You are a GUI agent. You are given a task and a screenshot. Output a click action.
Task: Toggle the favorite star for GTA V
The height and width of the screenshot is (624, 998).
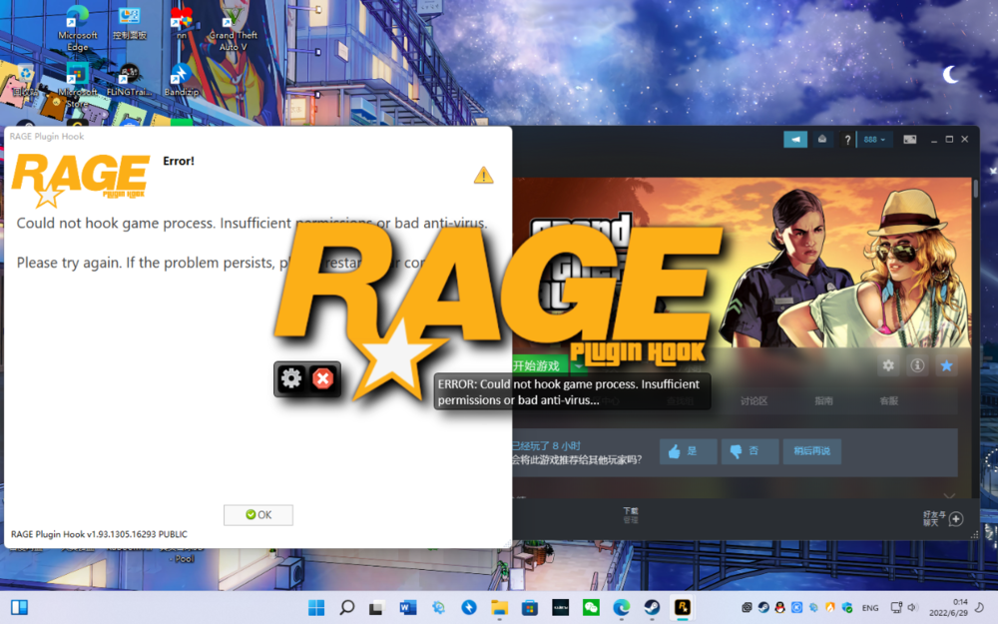pyautogui.click(x=946, y=366)
